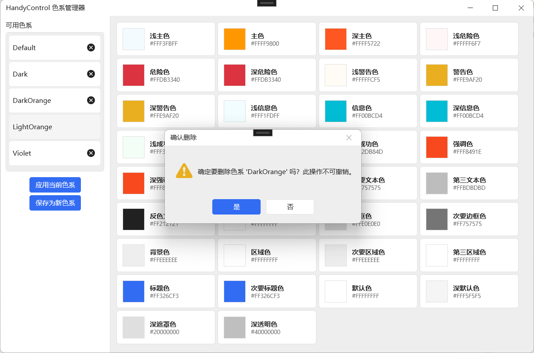
Task: Click the 浅信息色 swatch
Action: point(235,111)
